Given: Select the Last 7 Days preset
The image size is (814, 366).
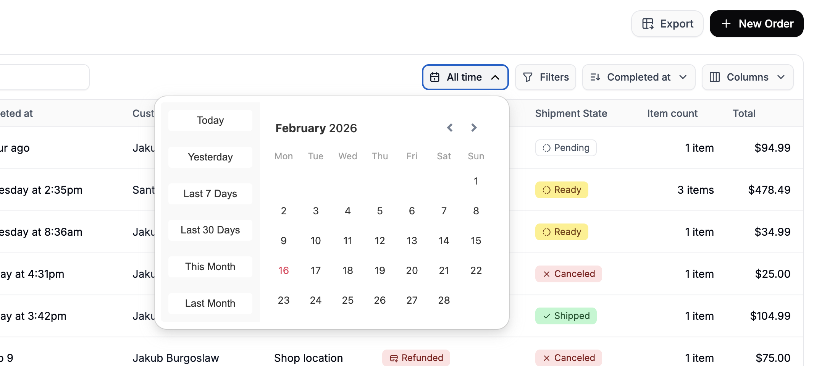Looking at the screenshot, I should (210, 193).
